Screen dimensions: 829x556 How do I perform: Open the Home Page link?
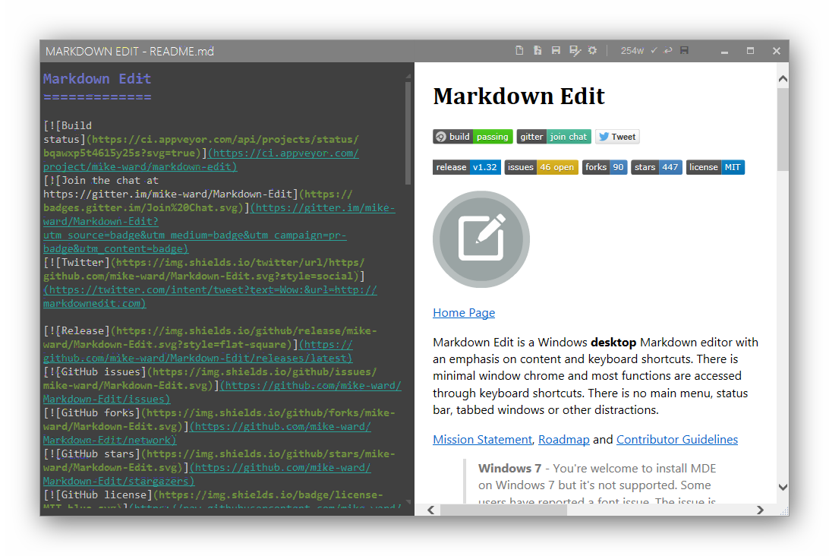click(x=464, y=313)
